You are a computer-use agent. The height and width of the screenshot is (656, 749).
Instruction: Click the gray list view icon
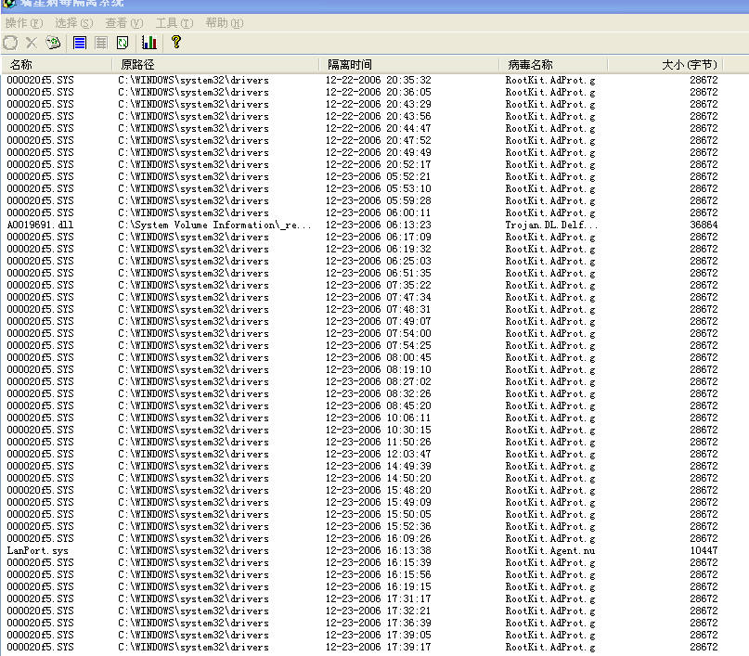(x=101, y=43)
